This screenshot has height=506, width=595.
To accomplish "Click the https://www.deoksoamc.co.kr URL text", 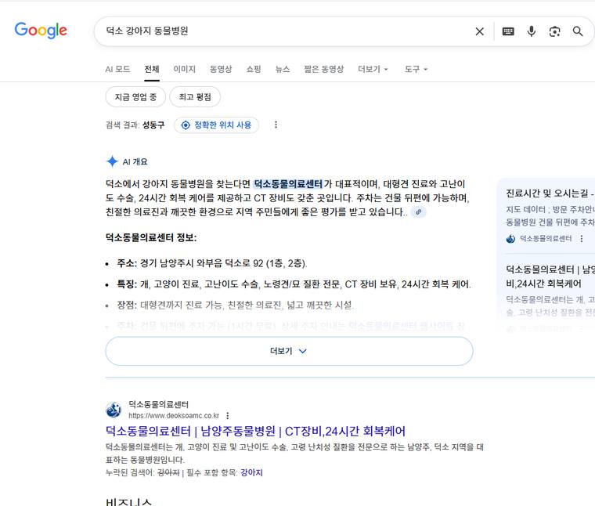I will coord(174,416).
